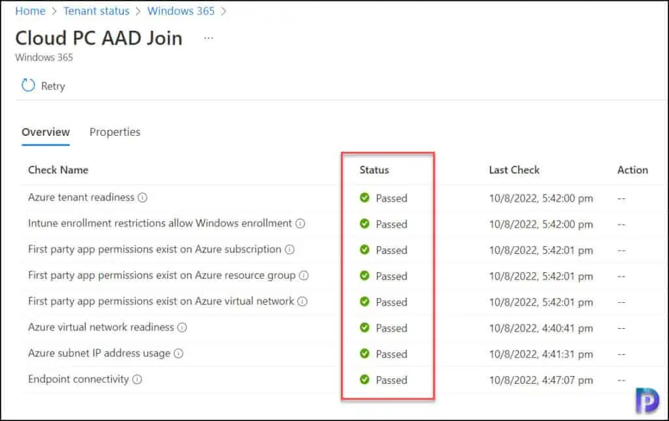
Task: Click passed checkmark for Endpoint connectivity
Action: (365, 379)
